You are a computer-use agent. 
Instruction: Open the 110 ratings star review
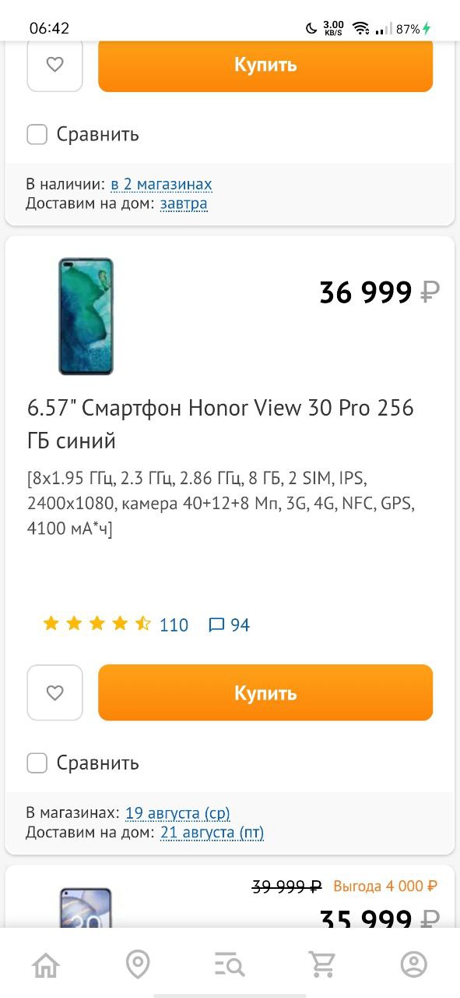115,625
